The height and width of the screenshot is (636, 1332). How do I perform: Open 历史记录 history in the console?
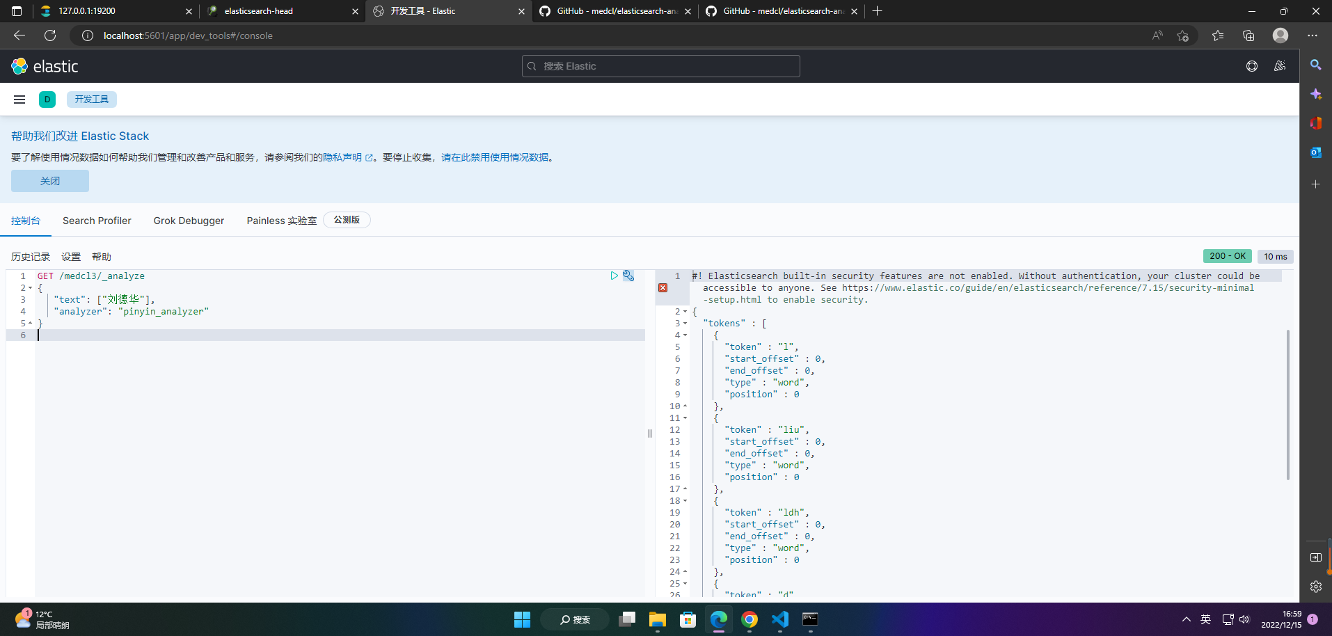pyautogui.click(x=31, y=257)
